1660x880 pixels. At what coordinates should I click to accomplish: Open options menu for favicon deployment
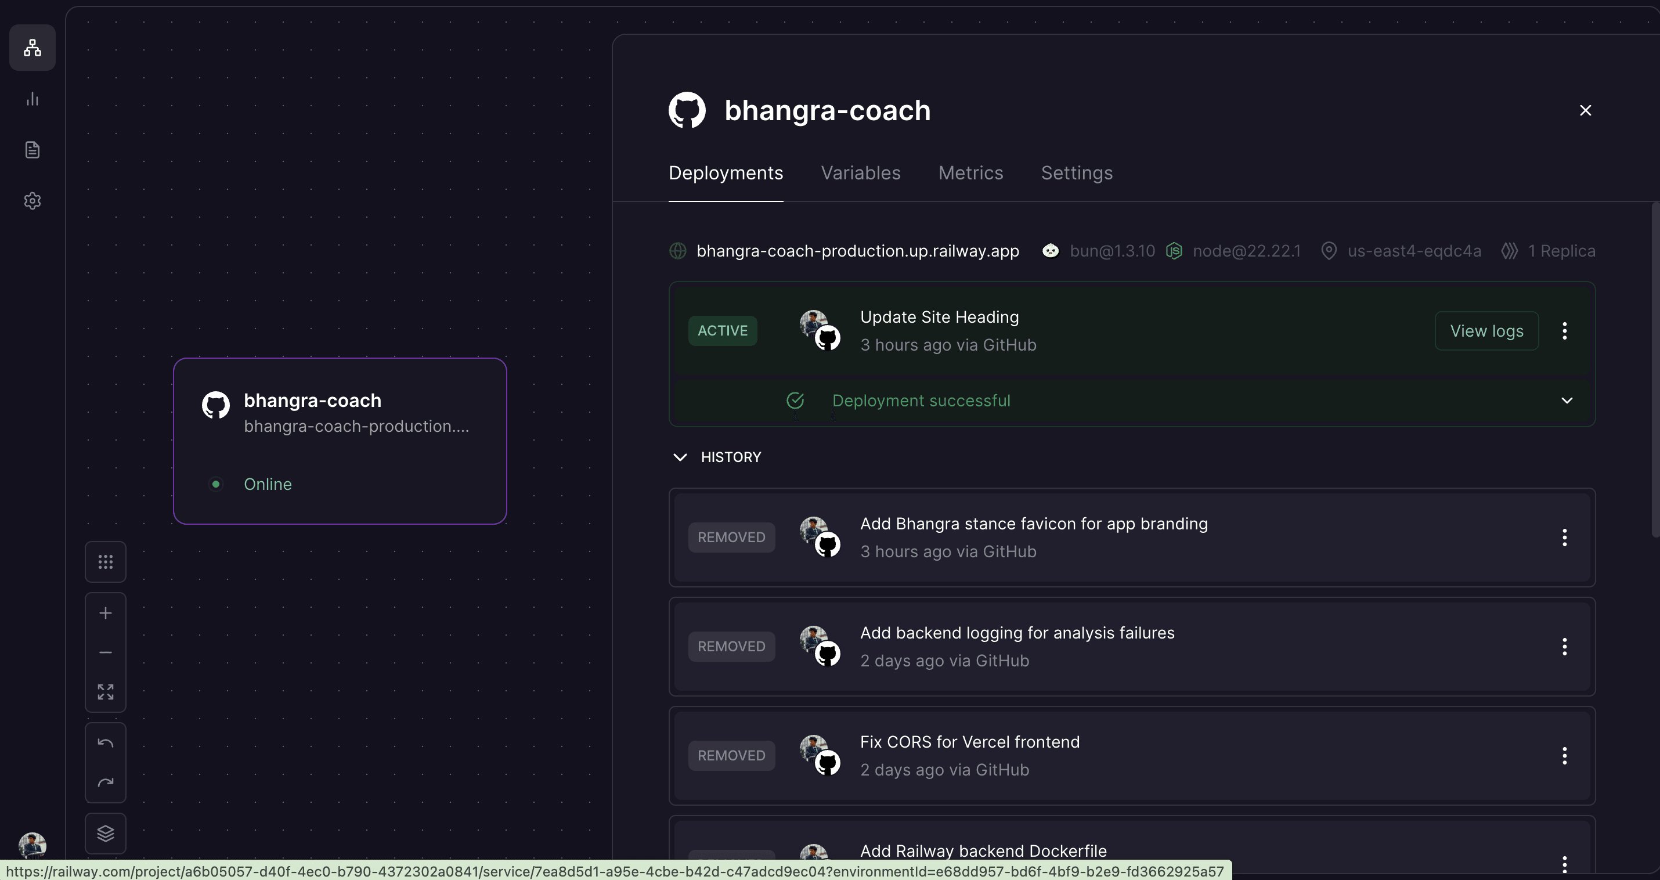pyautogui.click(x=1565, y=538)
